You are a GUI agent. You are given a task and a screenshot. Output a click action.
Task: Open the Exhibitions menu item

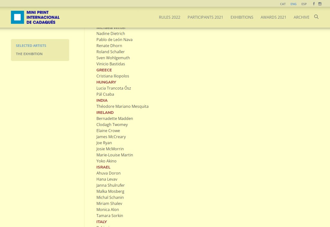242,17
